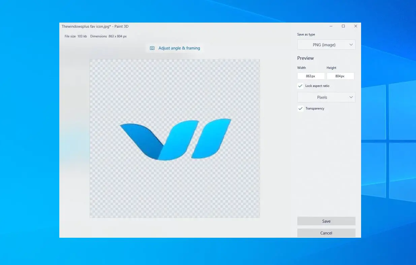Click the Thewindowsplus fav icon.jpg window title
Screen dimensions: 416x265
coord(95,26)
